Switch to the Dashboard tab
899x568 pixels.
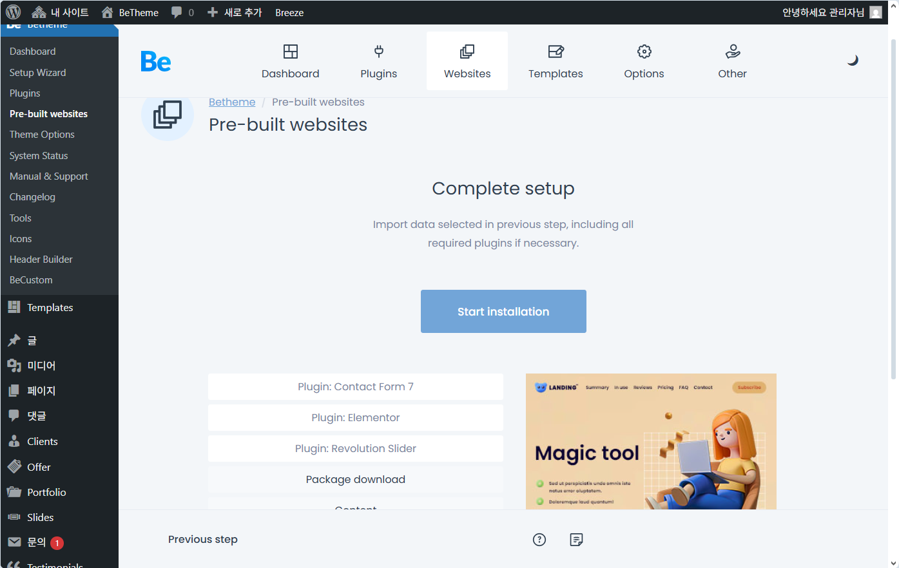(291, 61)
